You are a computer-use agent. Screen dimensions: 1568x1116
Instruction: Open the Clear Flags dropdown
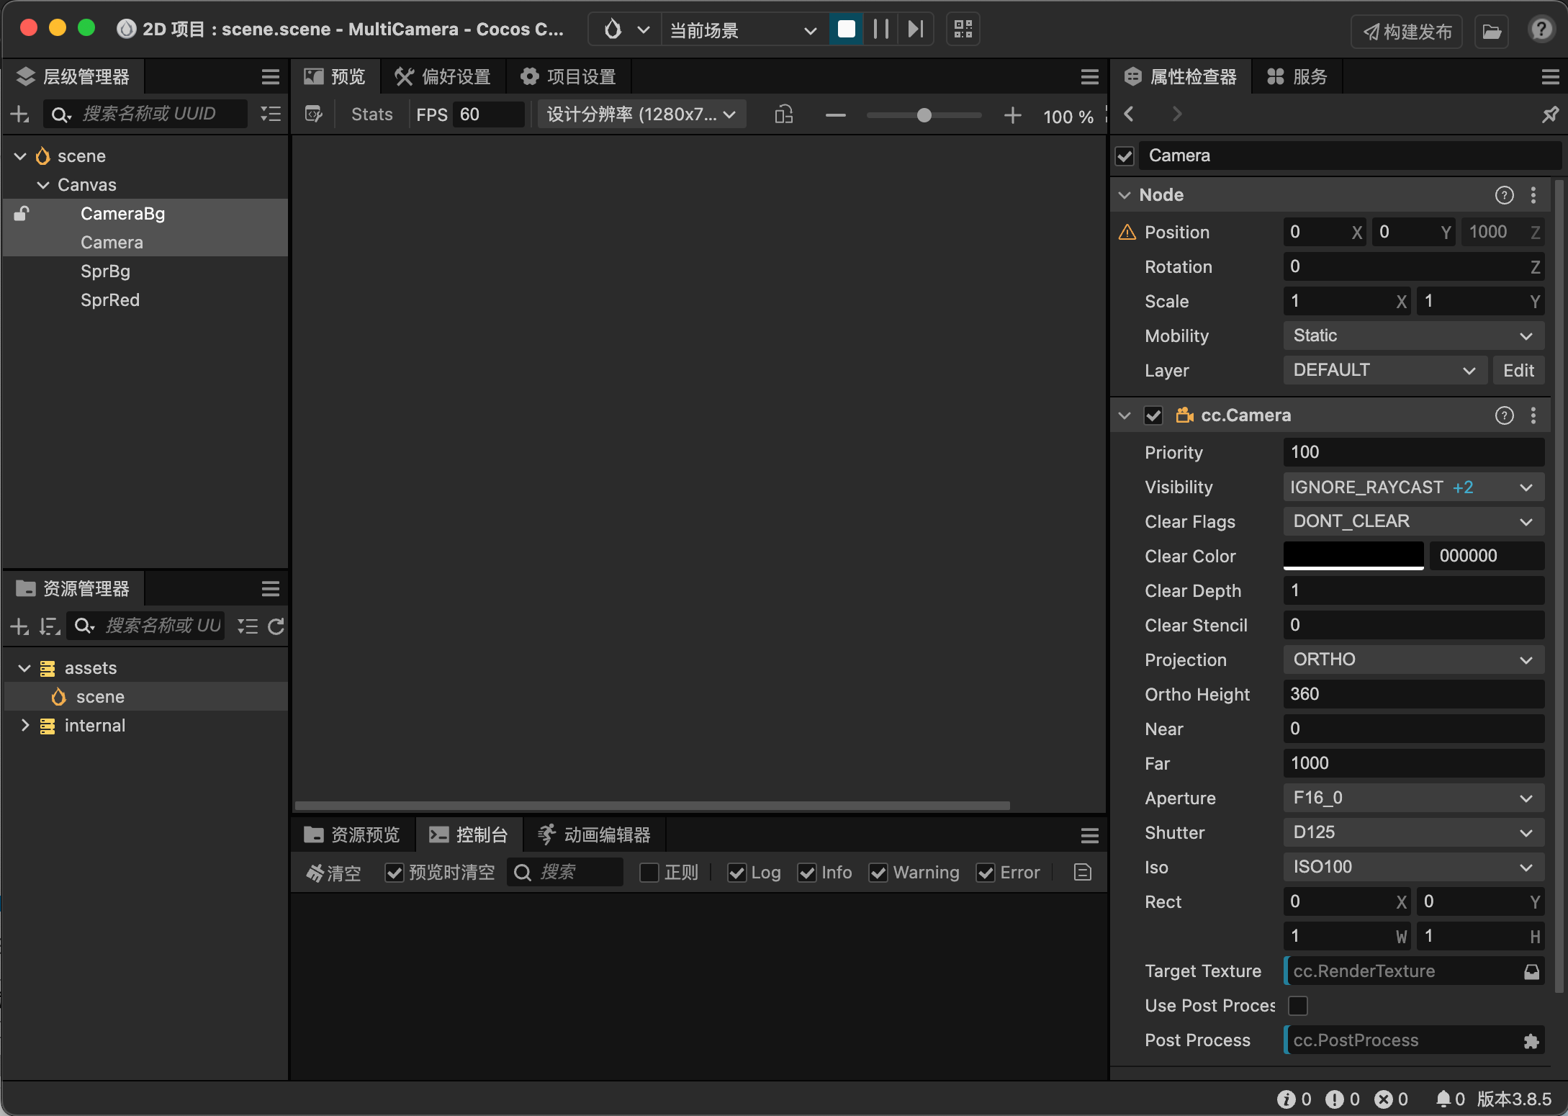click(1413, 521)
